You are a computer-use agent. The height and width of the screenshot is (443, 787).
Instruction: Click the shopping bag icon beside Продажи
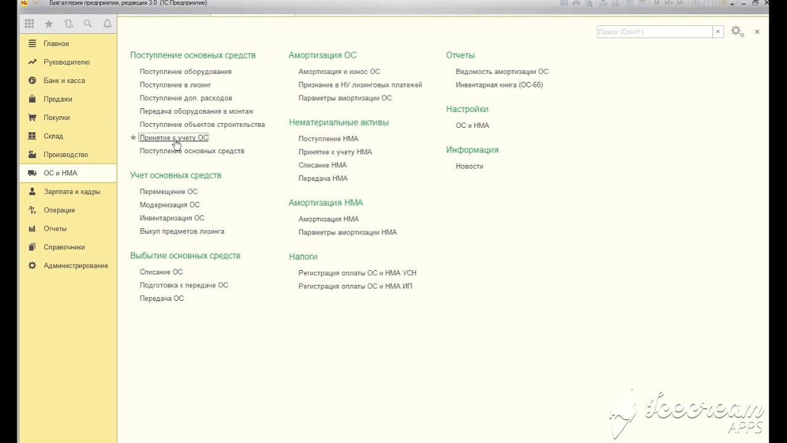(33, 99)
